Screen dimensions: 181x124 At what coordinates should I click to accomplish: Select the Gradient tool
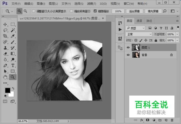(13, 54)
